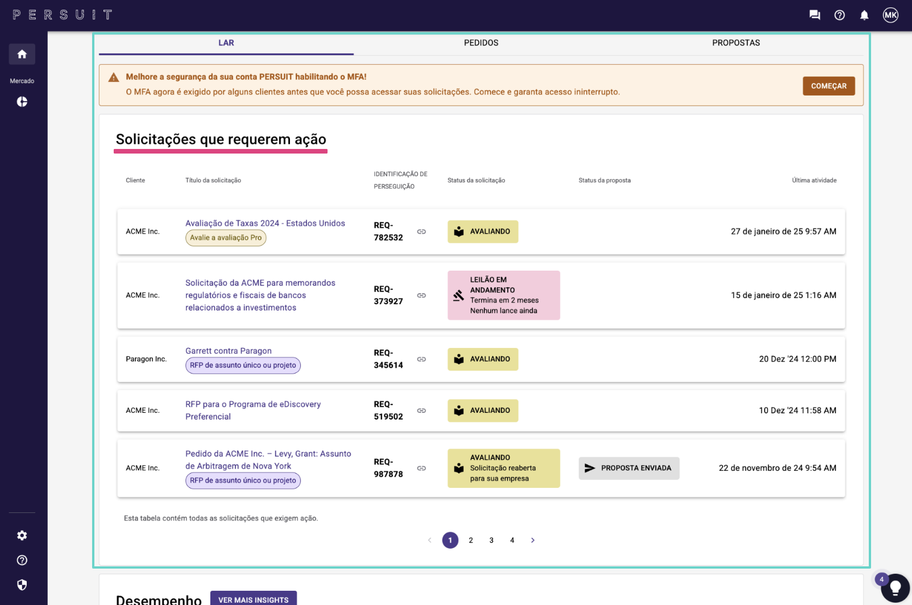Open the lightbulb tips widget
The height and width of the screenshot is (605, 912).
895,588
